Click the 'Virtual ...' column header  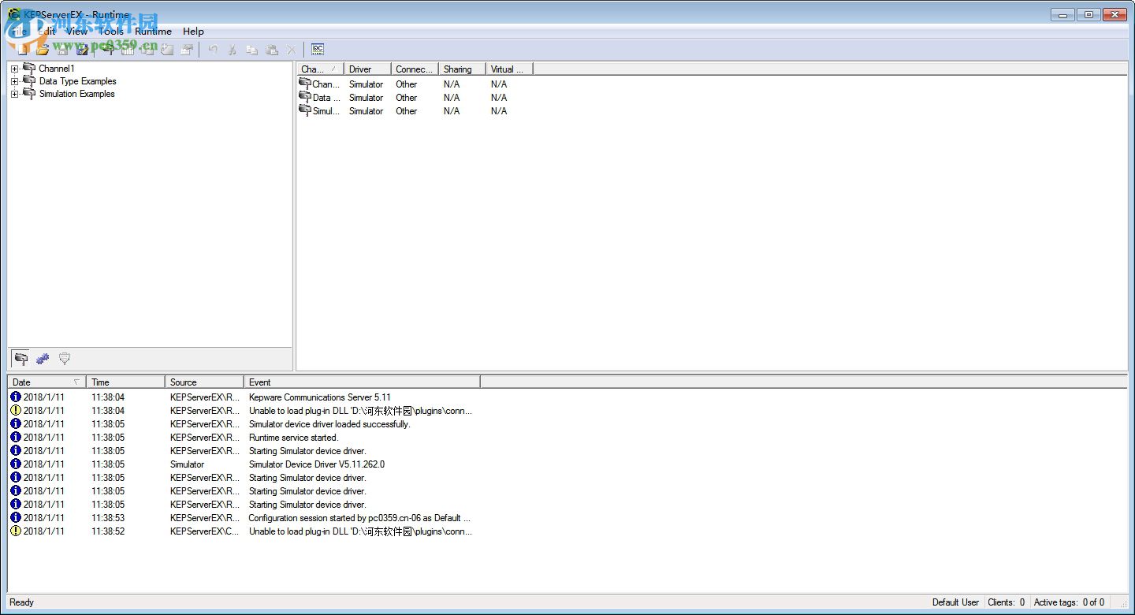[509, 69]
